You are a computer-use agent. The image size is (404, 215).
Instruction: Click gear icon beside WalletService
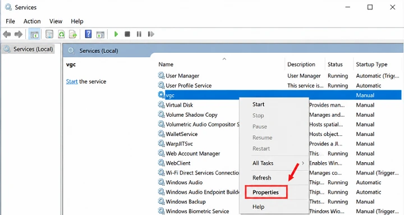pos(161,134)
